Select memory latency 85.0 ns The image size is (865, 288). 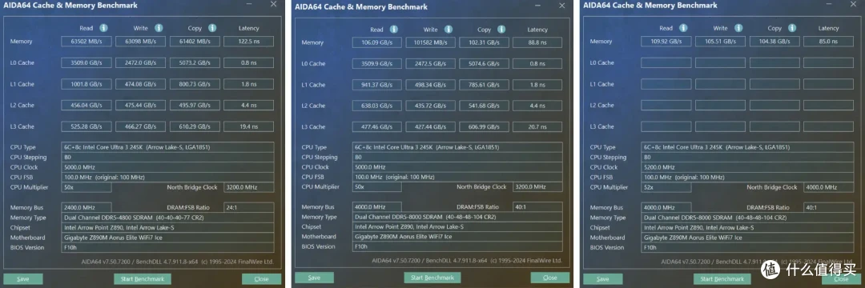coord(829,42)
